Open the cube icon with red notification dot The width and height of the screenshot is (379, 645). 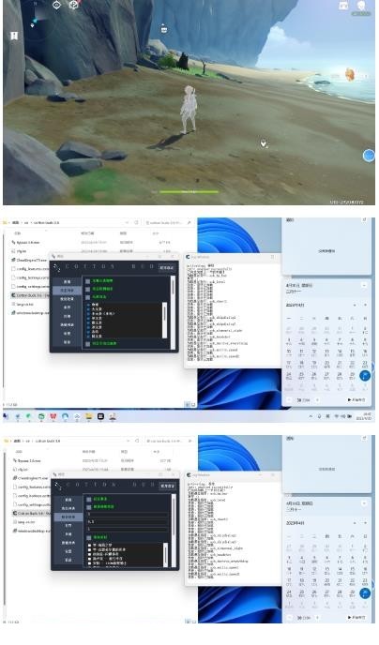coord(74,5)
